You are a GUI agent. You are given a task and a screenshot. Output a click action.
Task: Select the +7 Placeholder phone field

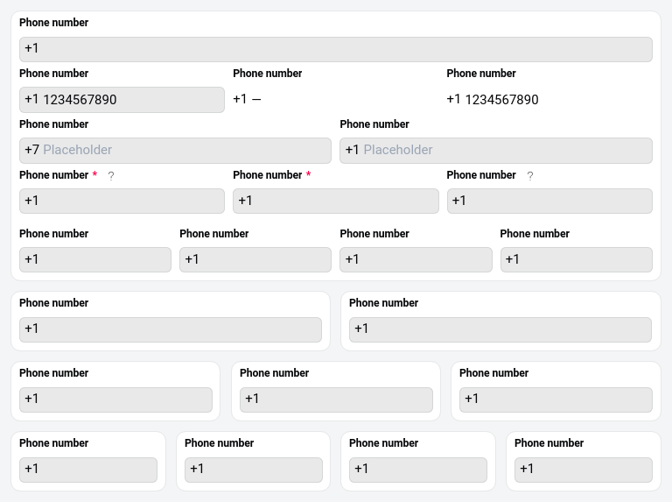(x=175, y=151)
